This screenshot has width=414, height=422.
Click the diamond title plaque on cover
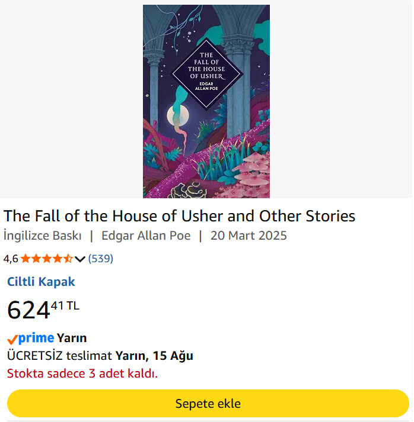[207, 74]
